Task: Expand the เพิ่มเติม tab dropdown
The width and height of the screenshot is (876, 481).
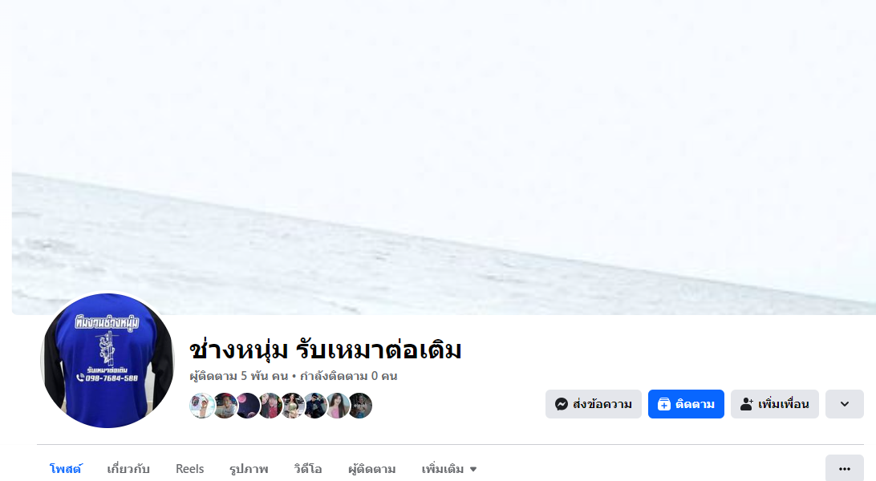Action: coord(449,469)
